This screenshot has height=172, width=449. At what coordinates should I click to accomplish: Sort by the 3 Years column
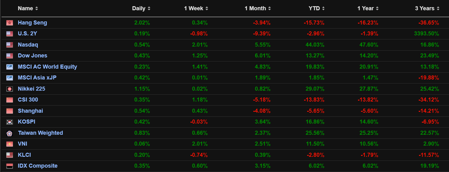click(x=438, y=9)
